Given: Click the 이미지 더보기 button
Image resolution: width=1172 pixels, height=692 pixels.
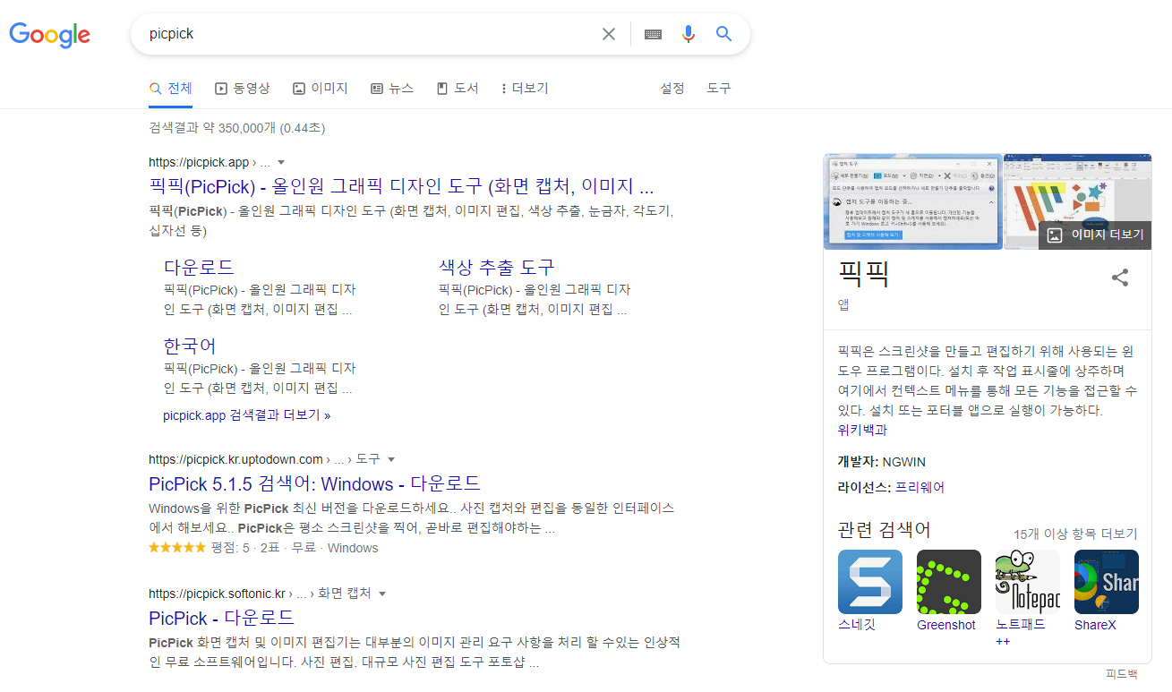Looking at the screenshot, I should click(1095, 235).
